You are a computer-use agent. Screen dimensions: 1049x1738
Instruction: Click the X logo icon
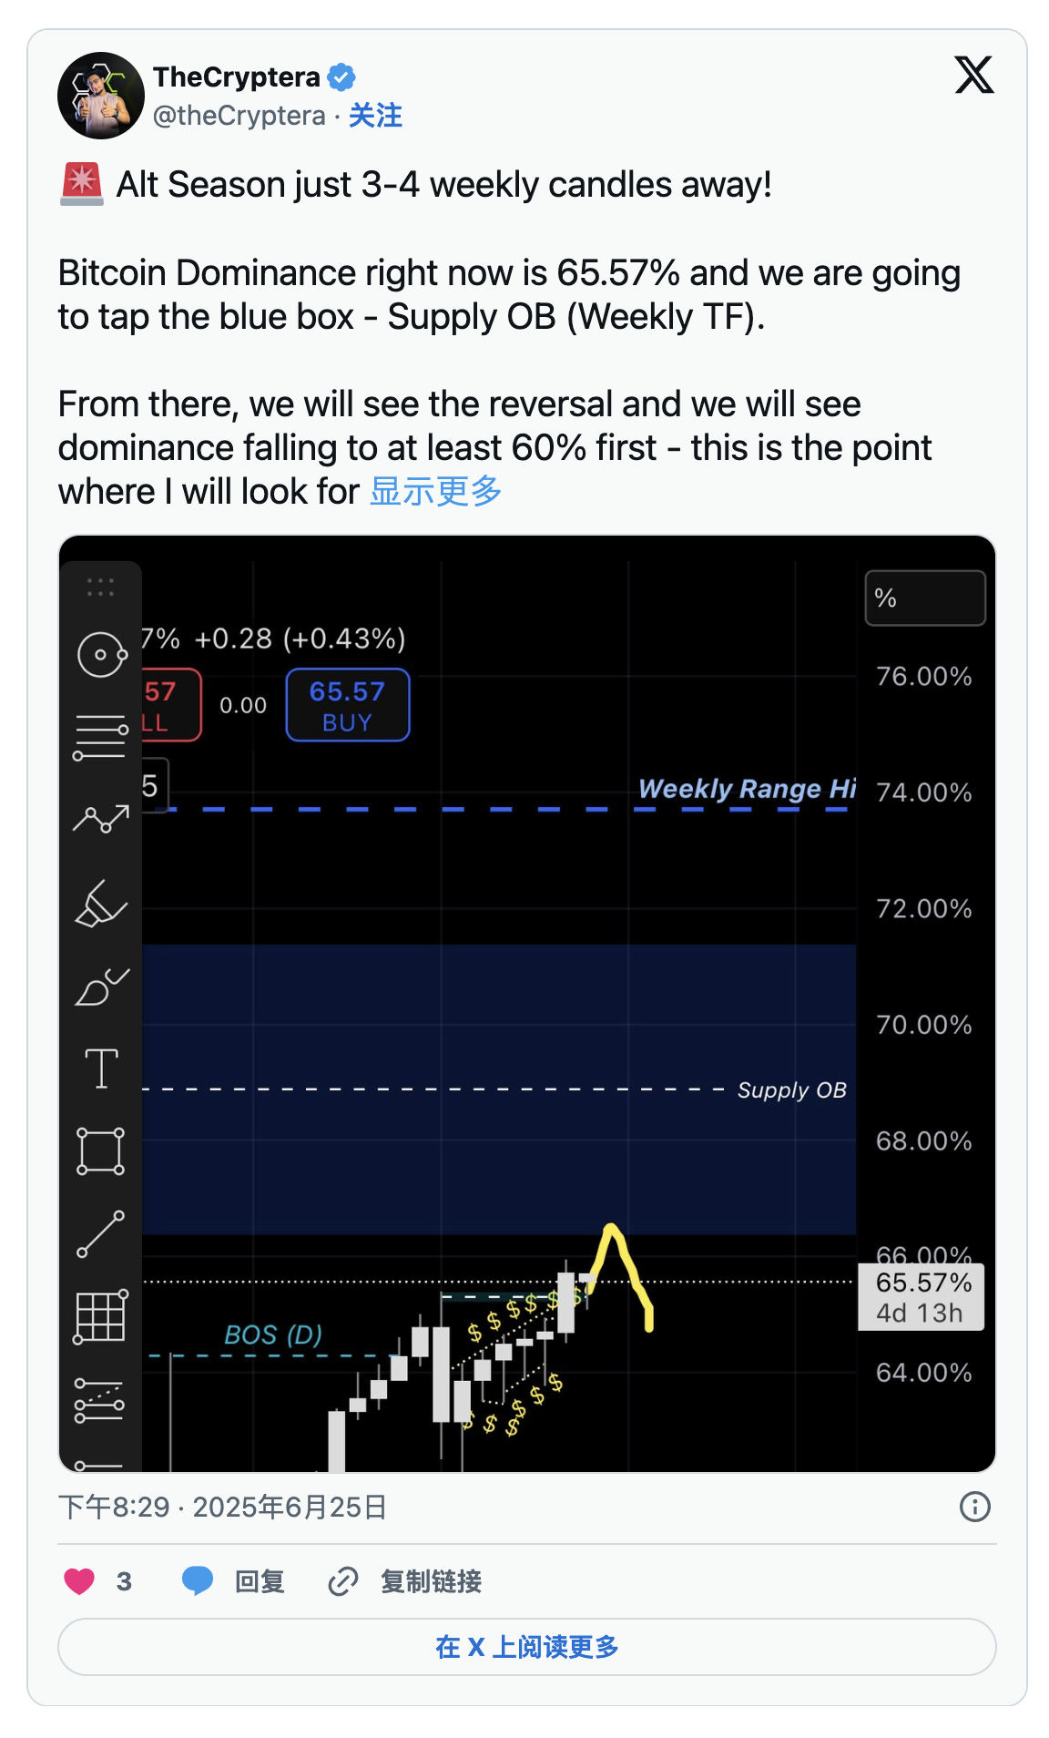[973, 75]
